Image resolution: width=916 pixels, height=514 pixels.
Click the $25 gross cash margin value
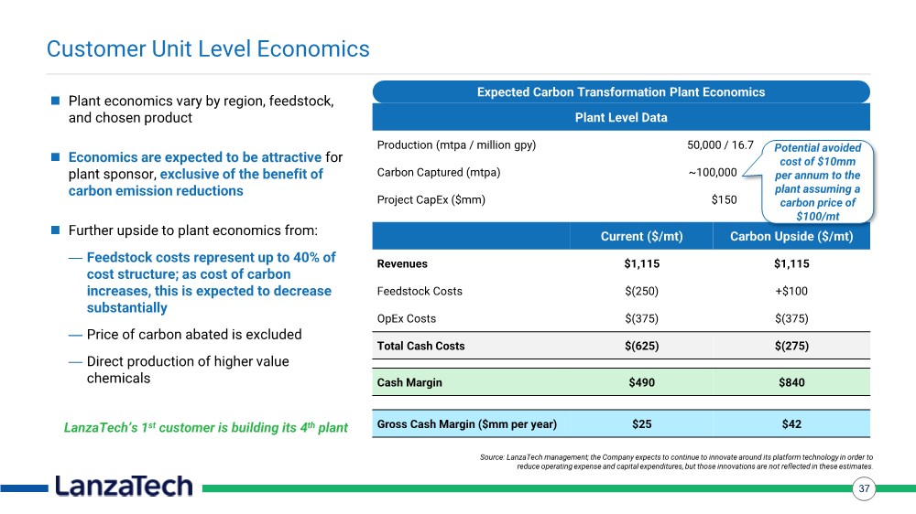[x=641, y=424]
